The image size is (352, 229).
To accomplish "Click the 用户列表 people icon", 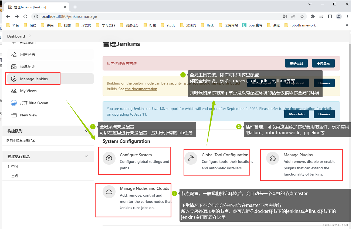I will click(14, 54).
